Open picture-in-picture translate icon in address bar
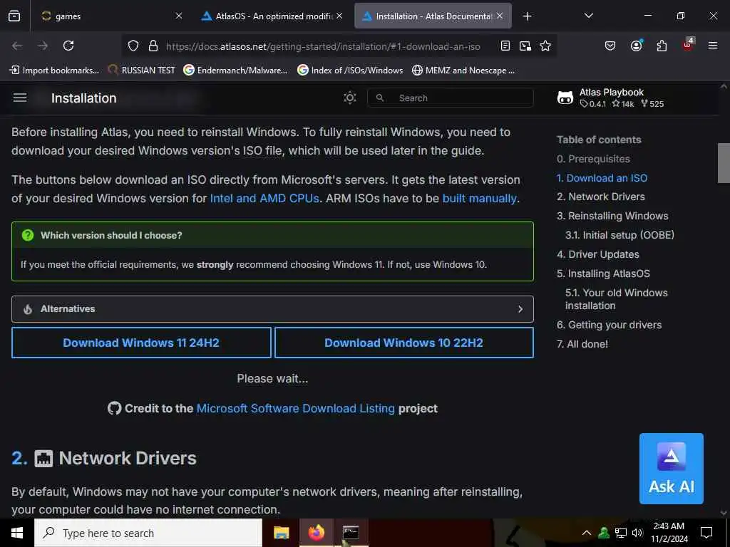Screen dimensions: 730x547 [525, 46]
